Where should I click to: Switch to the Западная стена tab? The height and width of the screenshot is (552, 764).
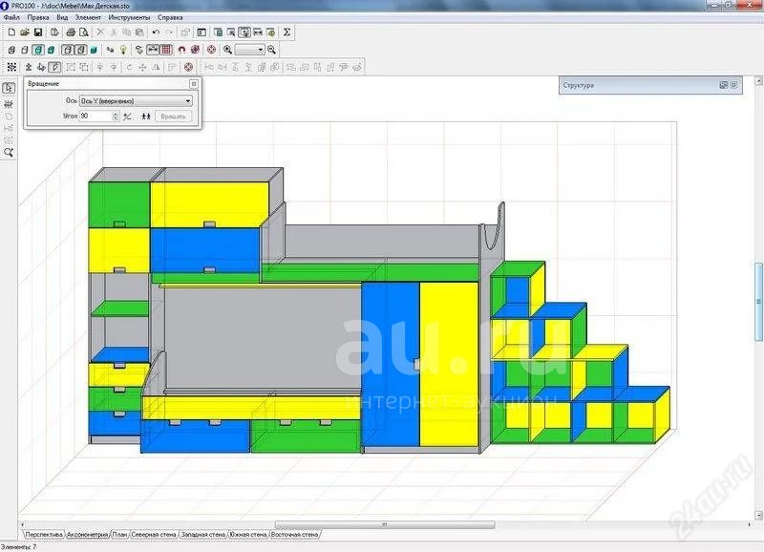203,535
